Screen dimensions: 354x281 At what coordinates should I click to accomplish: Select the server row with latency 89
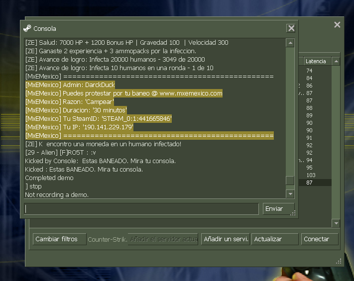click(315, 115)
